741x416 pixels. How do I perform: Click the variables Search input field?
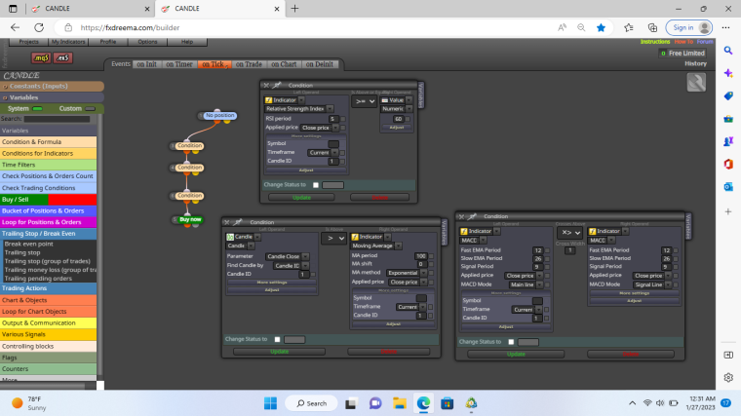pos(57,119)
